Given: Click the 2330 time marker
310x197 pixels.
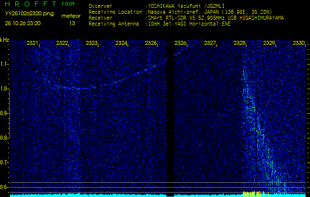Looking at the screenshot, I should point(299,43).
